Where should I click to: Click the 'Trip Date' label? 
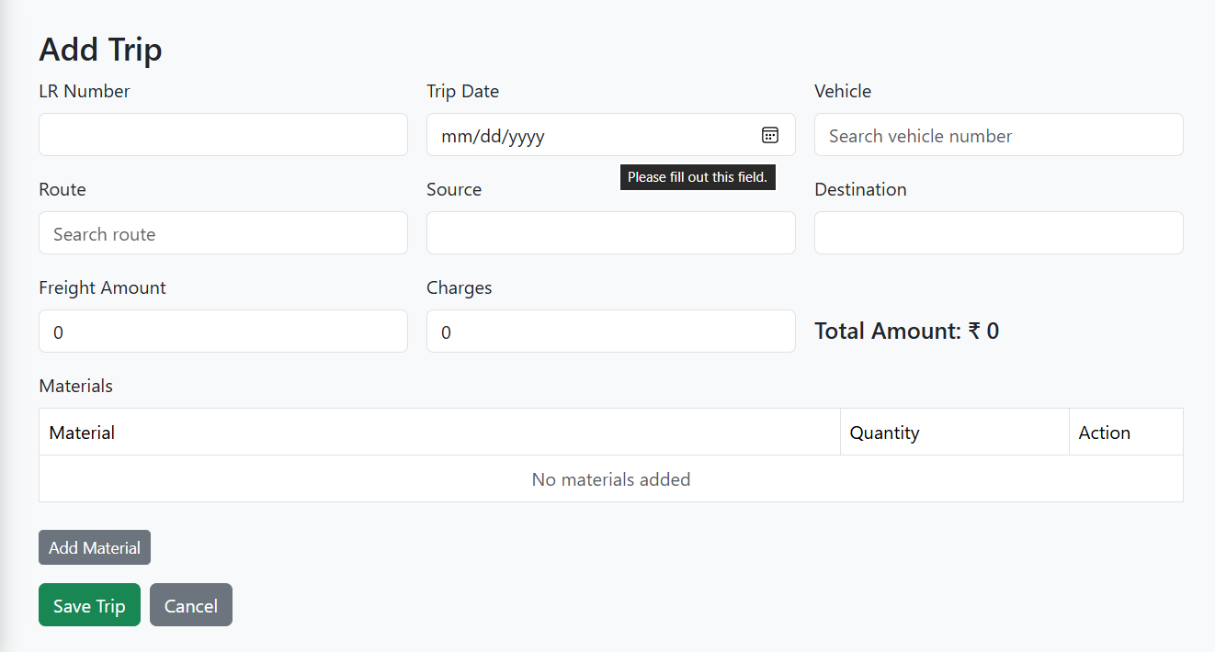(x=462, y=91)
